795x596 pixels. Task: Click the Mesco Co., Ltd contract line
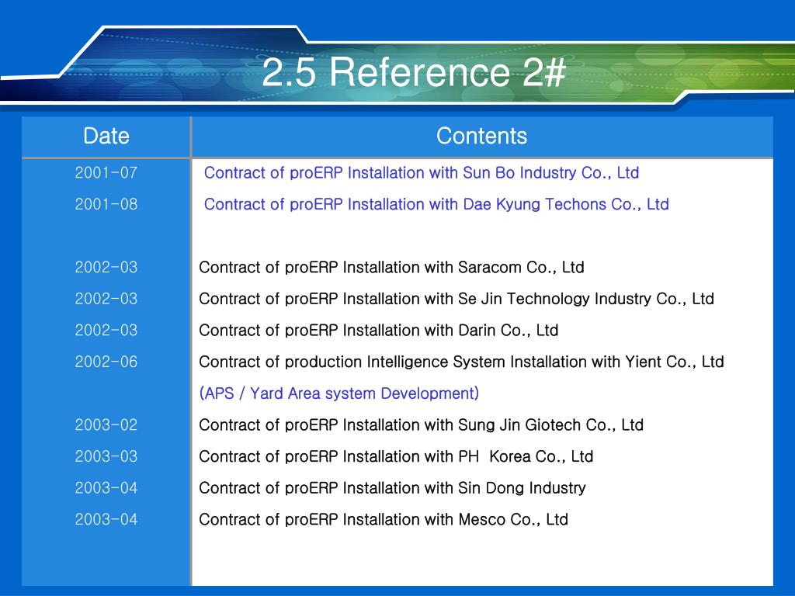[384, 519]
